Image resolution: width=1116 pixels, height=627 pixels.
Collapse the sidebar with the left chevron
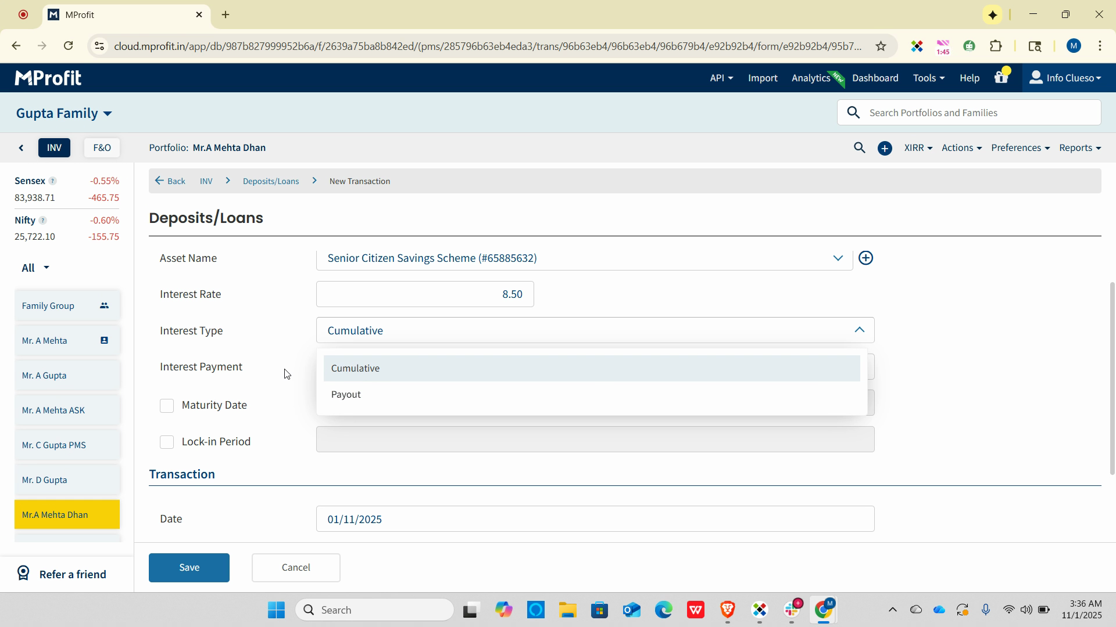(22, 148)
